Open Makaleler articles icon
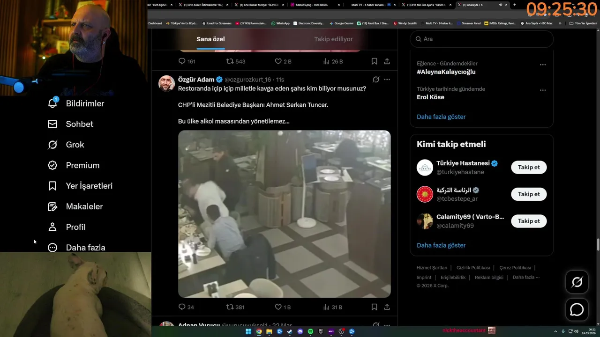The height and width of the screenshot is (337, 600). click(x=52, y=206)
